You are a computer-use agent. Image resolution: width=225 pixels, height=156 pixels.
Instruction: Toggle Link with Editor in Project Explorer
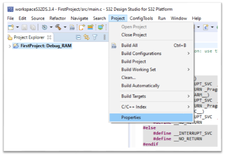87,37
